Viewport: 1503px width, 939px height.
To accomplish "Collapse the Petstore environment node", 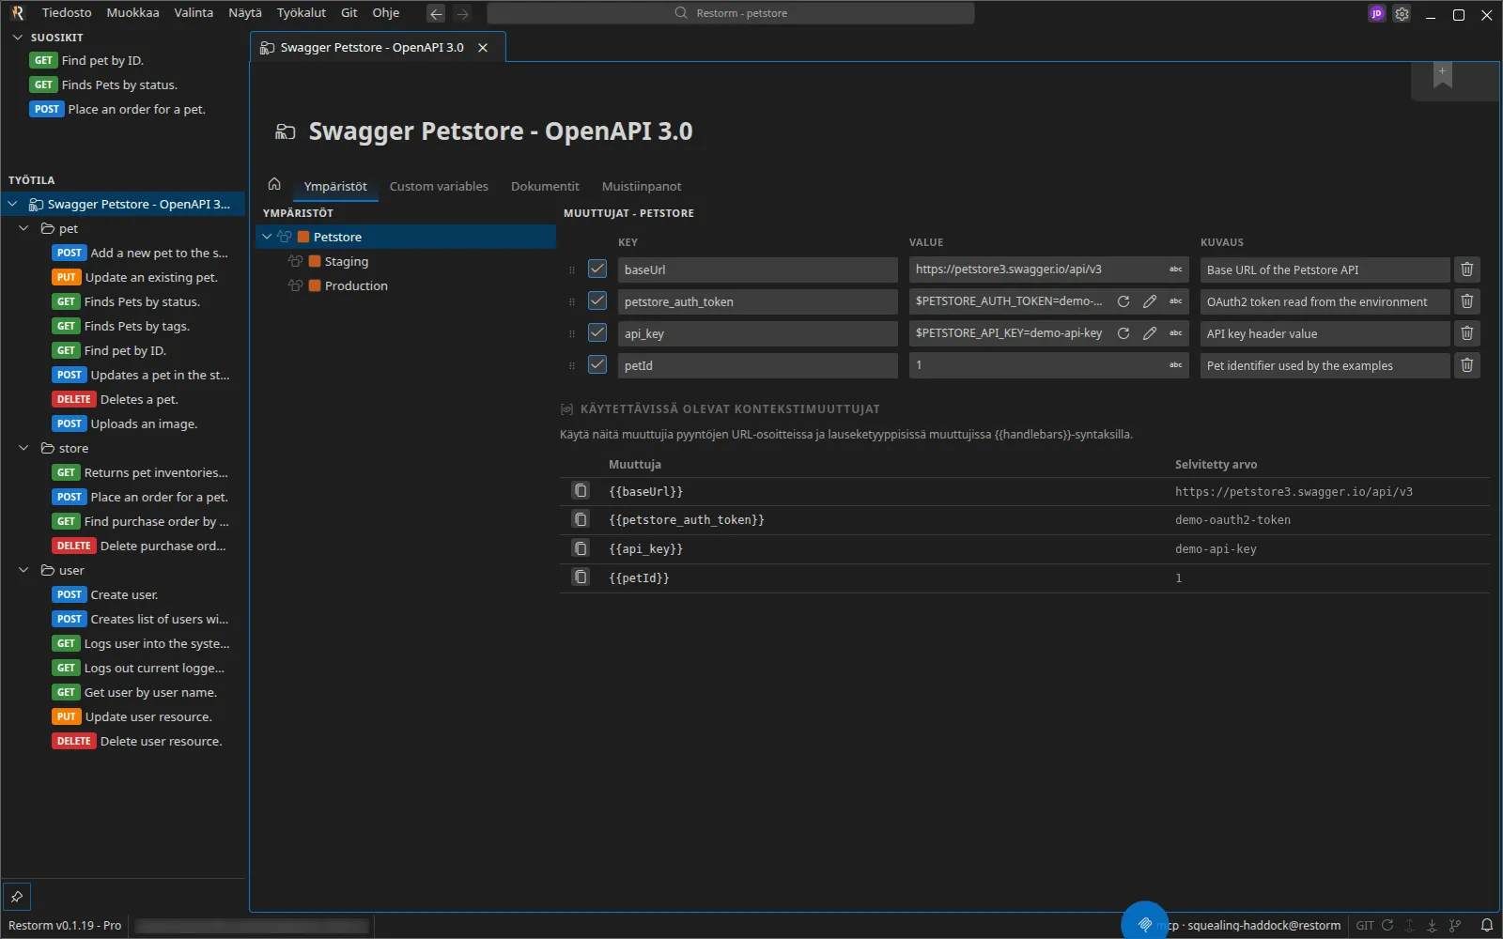I will (x=267, y=237).
